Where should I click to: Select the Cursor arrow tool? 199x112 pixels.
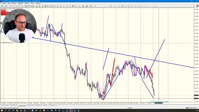pyautogui.click(x=95, y=6)
